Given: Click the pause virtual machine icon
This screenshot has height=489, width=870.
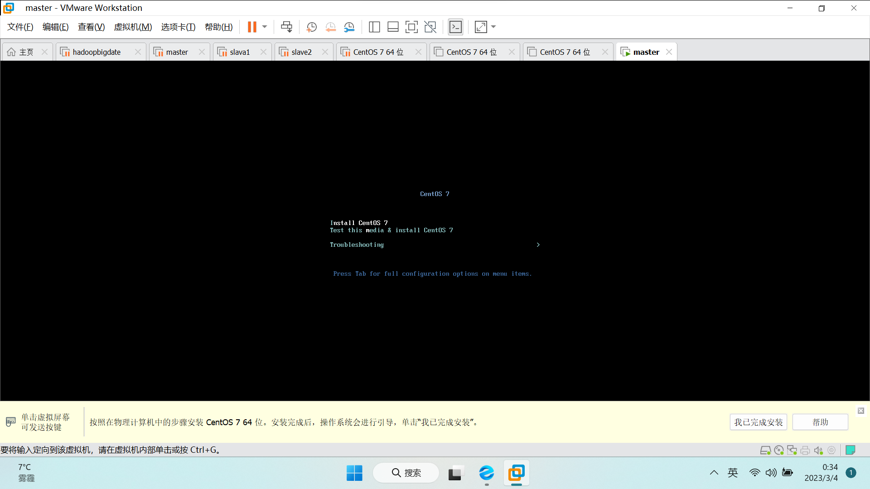Looking at the screenshot, I should 252,27.
